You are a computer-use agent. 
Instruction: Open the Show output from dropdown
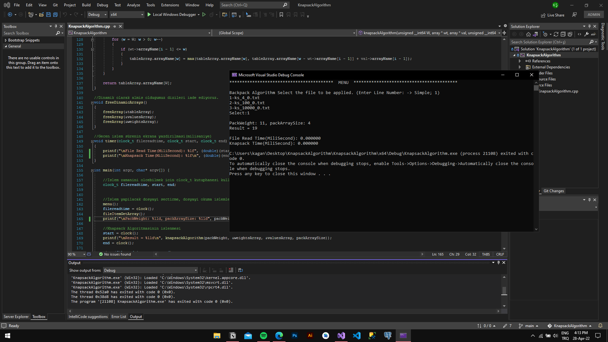[150, 270]
